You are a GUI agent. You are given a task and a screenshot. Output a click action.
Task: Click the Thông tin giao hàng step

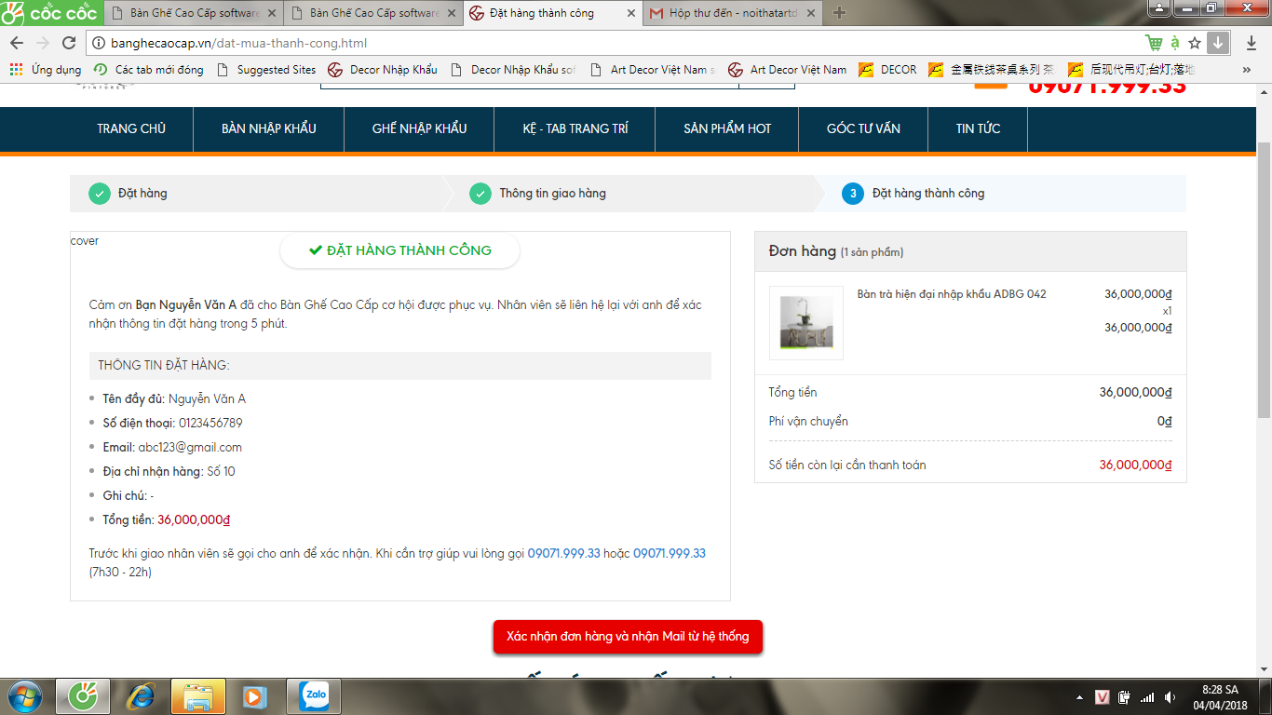[538, 194]
